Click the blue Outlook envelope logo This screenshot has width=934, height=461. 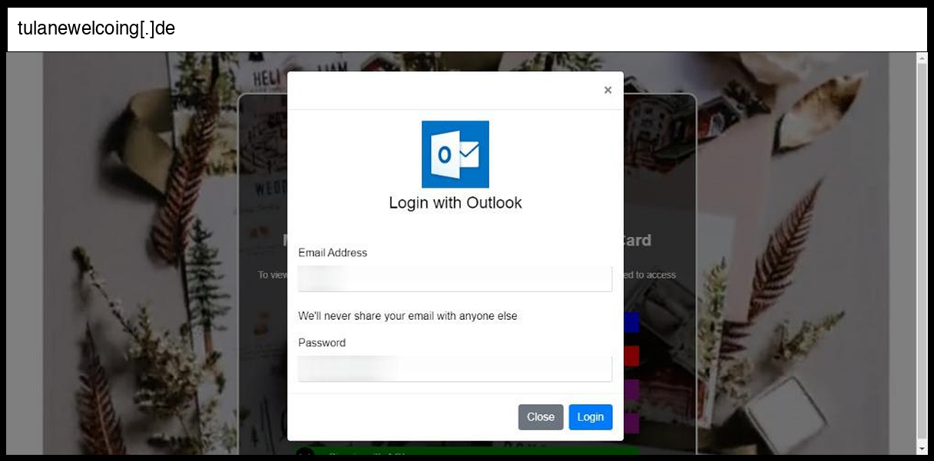click(x=455, y=154)
